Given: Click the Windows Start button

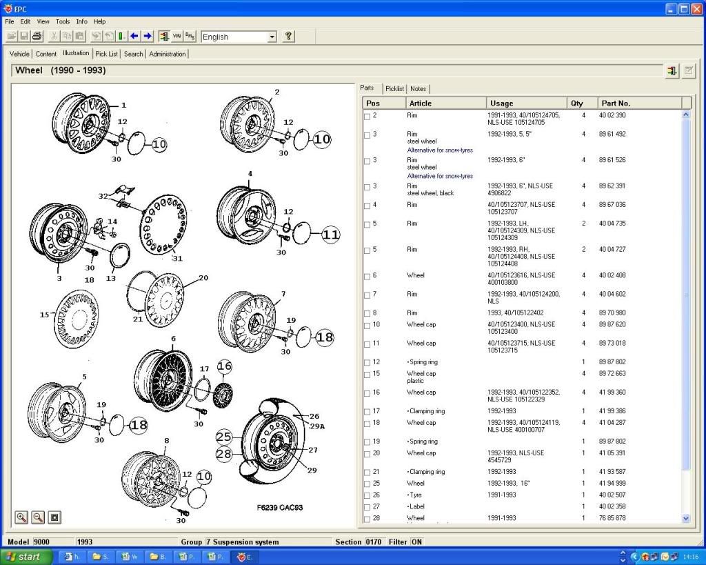Looking at the screenshot, I should click(x=26, y=556).
